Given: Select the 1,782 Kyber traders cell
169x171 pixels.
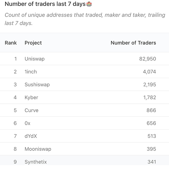Looking at the screenshot, I should coord(150,97).
